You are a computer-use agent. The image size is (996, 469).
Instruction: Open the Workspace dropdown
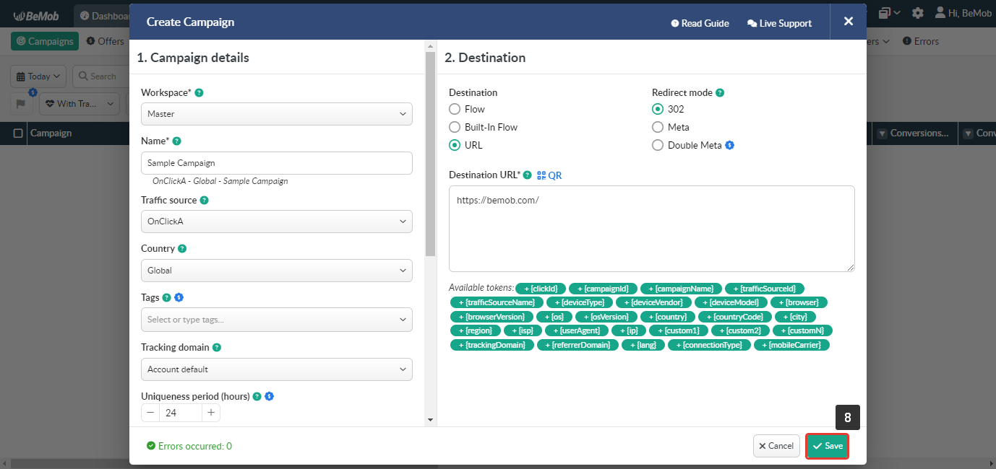coord(276,114)
